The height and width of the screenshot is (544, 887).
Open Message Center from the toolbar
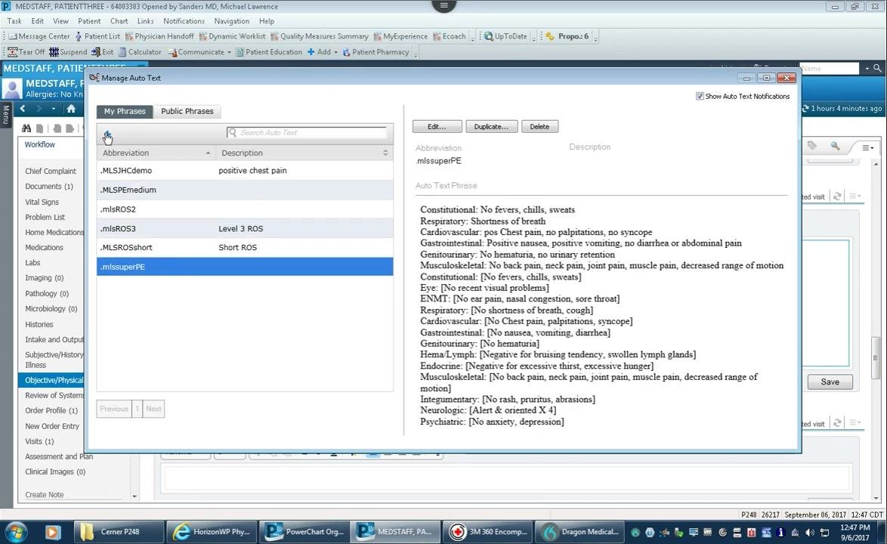click(39, 36)
